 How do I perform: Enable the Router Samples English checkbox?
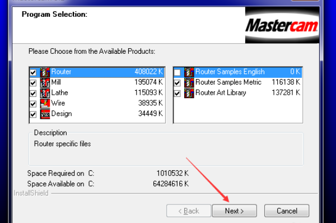[x=177, y=72]
